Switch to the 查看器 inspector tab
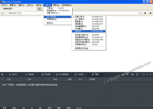Screen dimensions: 153x109 30,74
